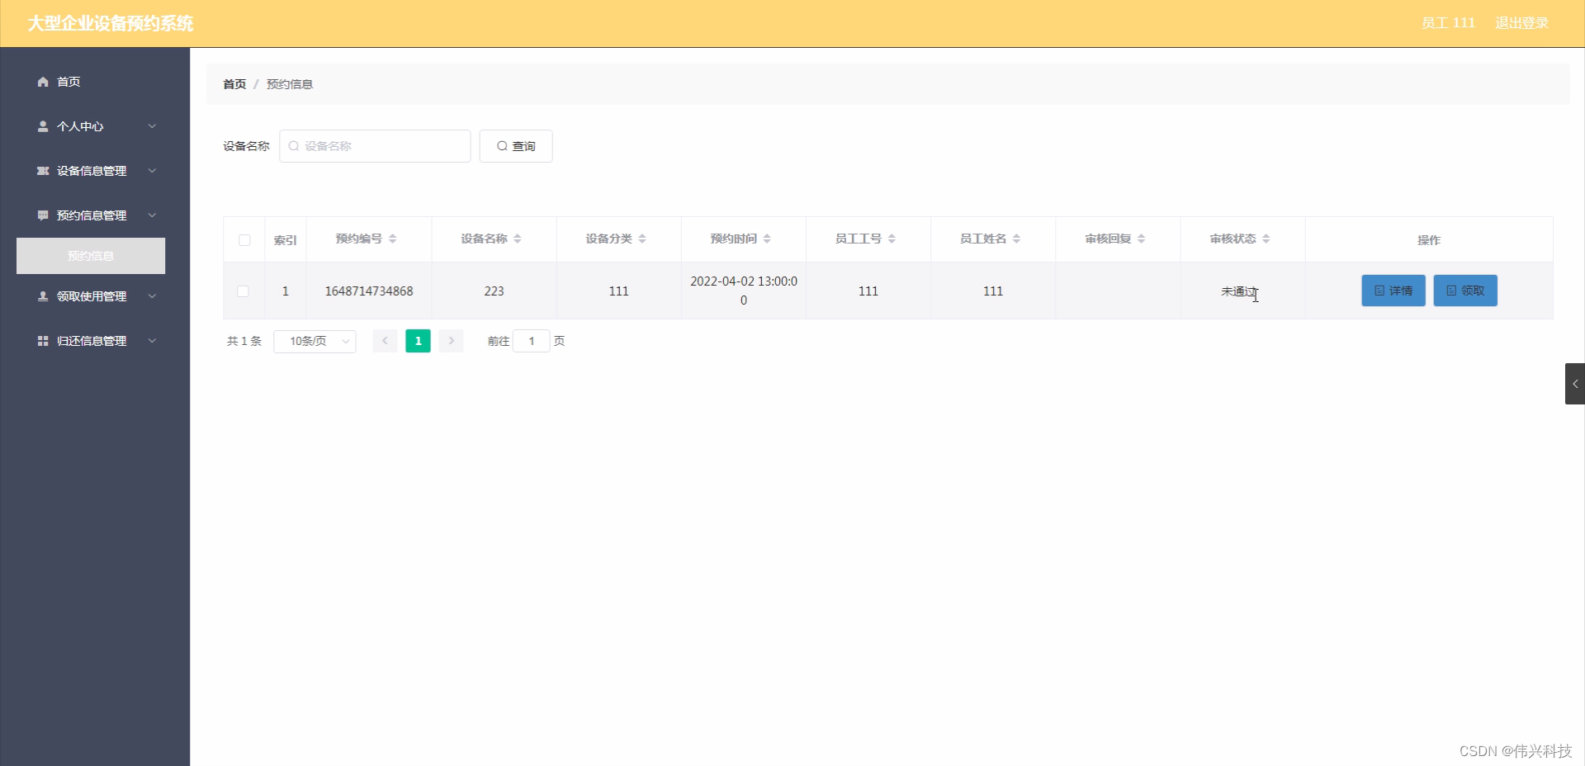Check the select-all checkbox in table header

pyautogui.click(x=244, y=240)
